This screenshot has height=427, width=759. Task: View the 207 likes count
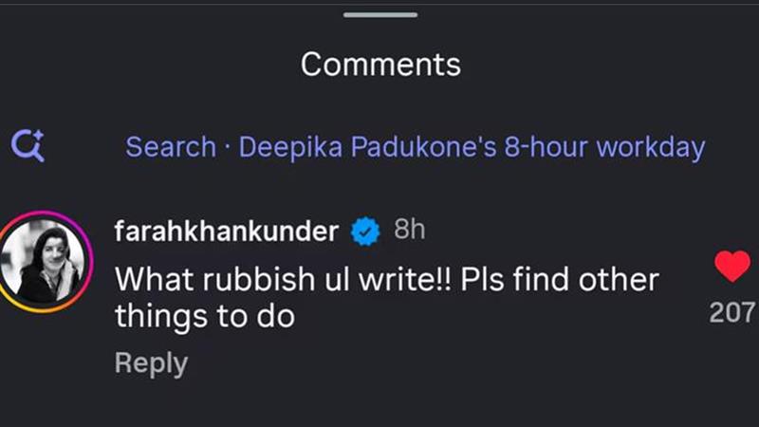click(x=731, y=311)
